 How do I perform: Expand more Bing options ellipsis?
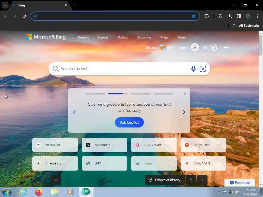pyautogui.click(x=198, y=37)
